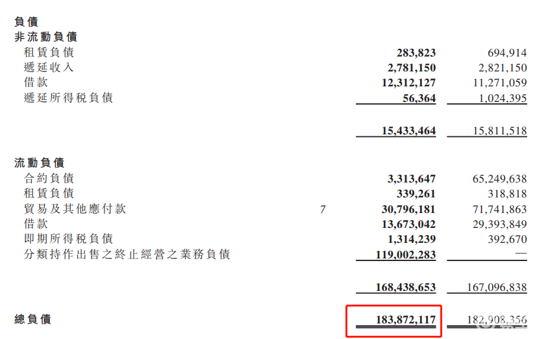Viewport: 537px width, 339px height.
Task: Select the 非流動負債 section heading
Action: tap(45, 37)
